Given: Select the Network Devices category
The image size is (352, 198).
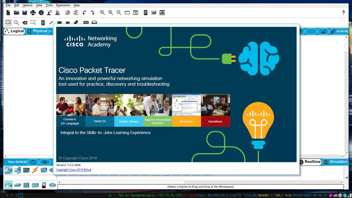Looking at the screenshot, I should 9,170.
